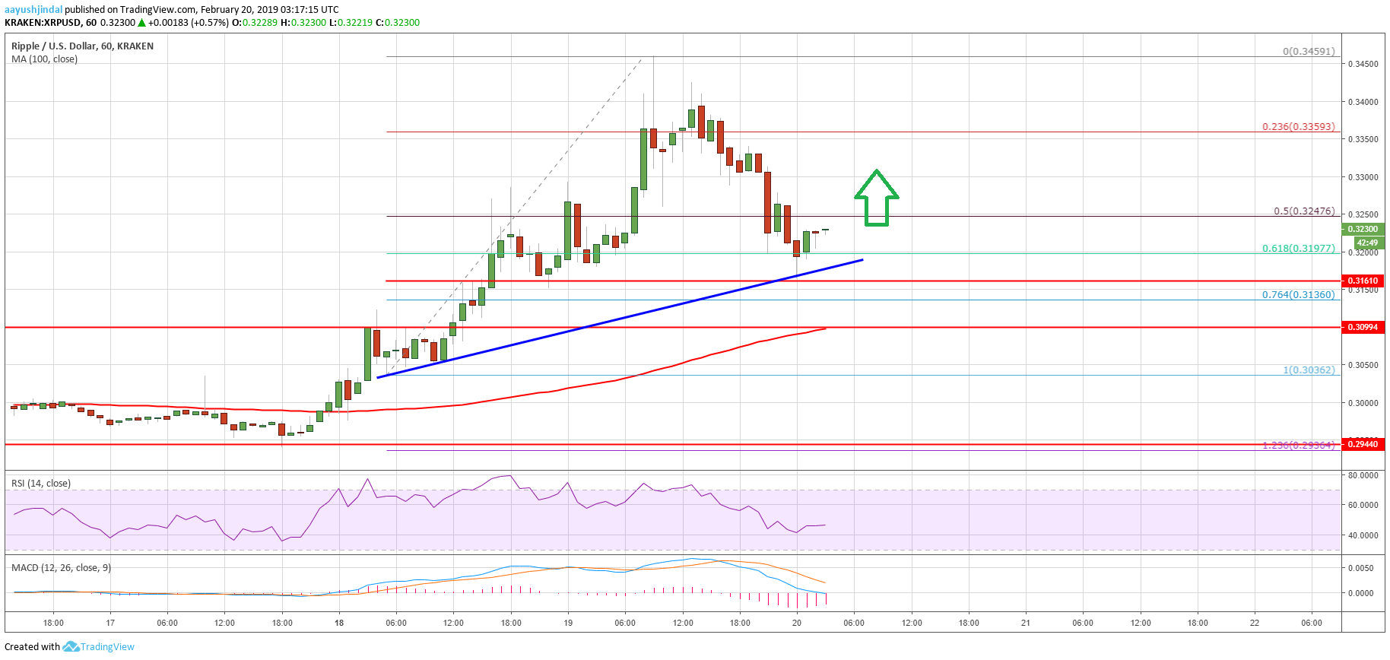Click the 0.34000 price axis label

coord(1363,102)
